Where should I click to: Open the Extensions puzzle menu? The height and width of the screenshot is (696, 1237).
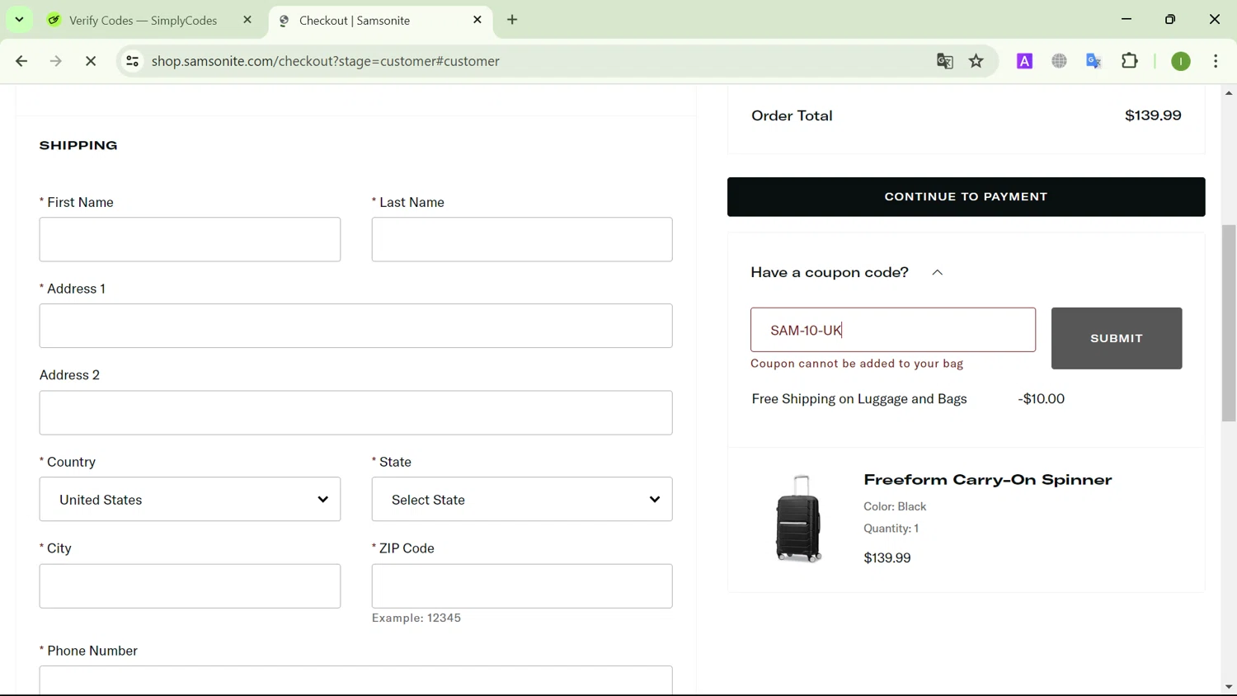tap(1130, 61)
